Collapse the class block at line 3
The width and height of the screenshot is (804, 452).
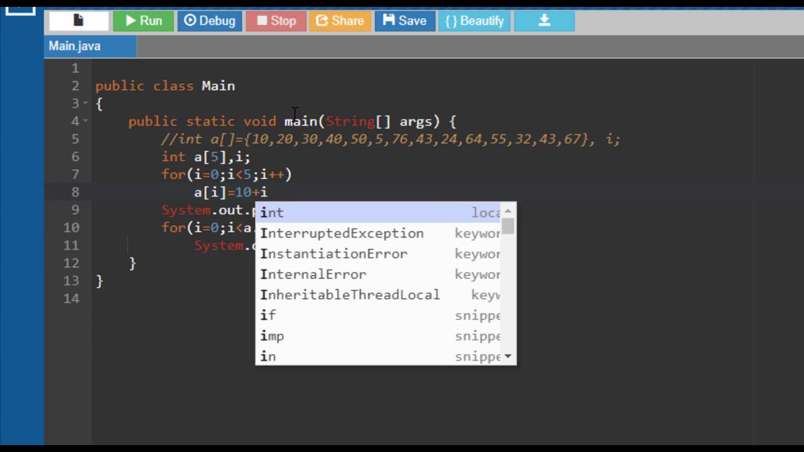coord(85,104)
